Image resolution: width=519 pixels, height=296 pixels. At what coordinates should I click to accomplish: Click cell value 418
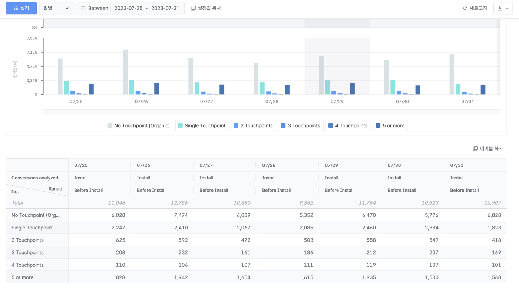(496, 240)
